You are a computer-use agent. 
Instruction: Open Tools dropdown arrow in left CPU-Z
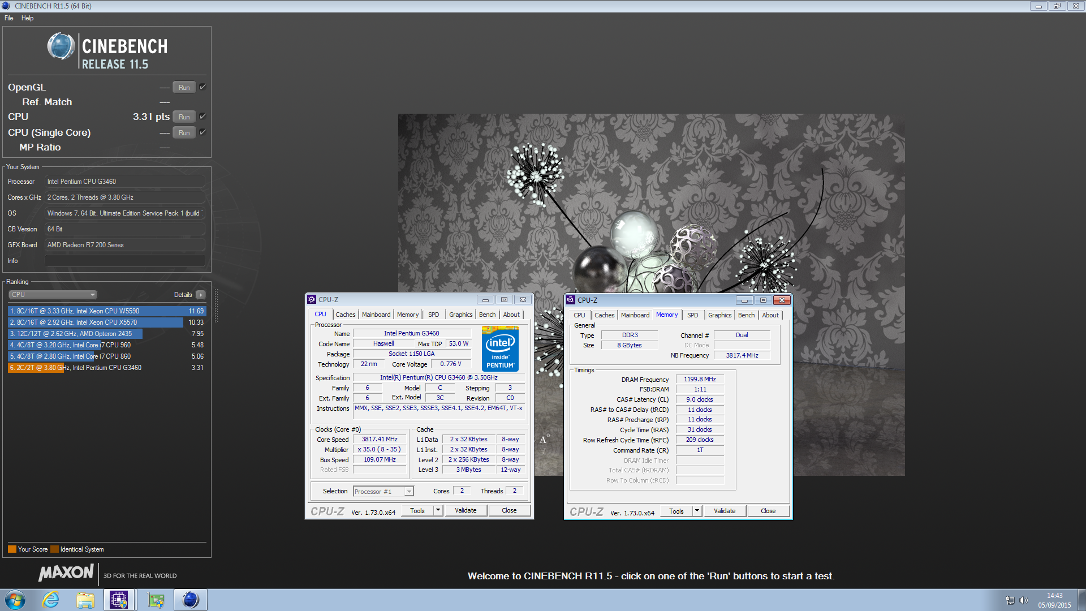point(438,510)
